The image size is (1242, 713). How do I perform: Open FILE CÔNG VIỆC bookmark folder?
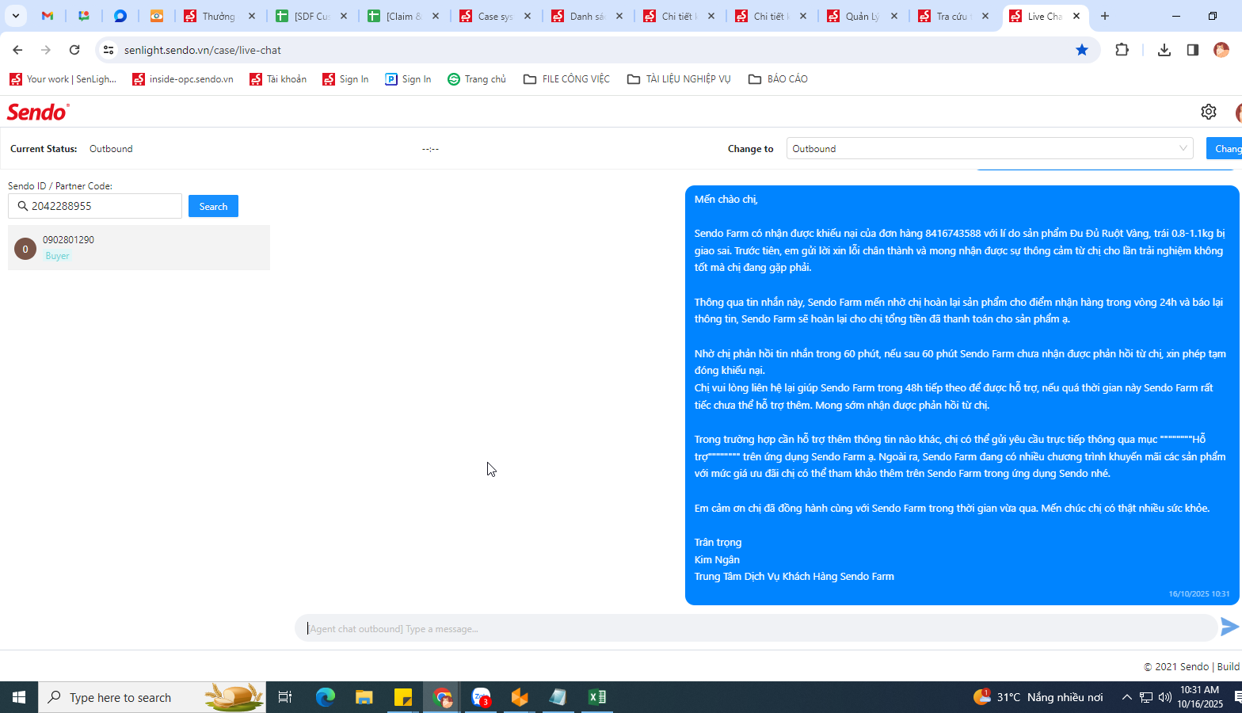point(567,79)
